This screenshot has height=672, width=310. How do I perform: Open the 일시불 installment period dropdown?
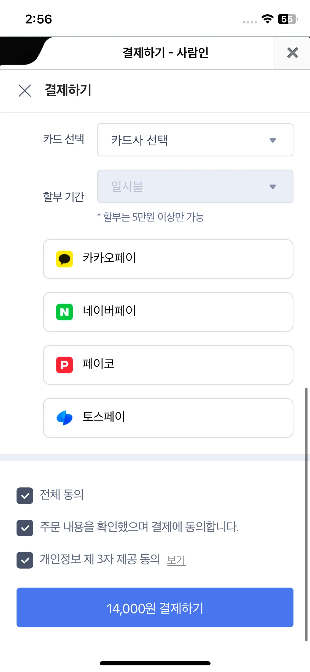point(195,186)
